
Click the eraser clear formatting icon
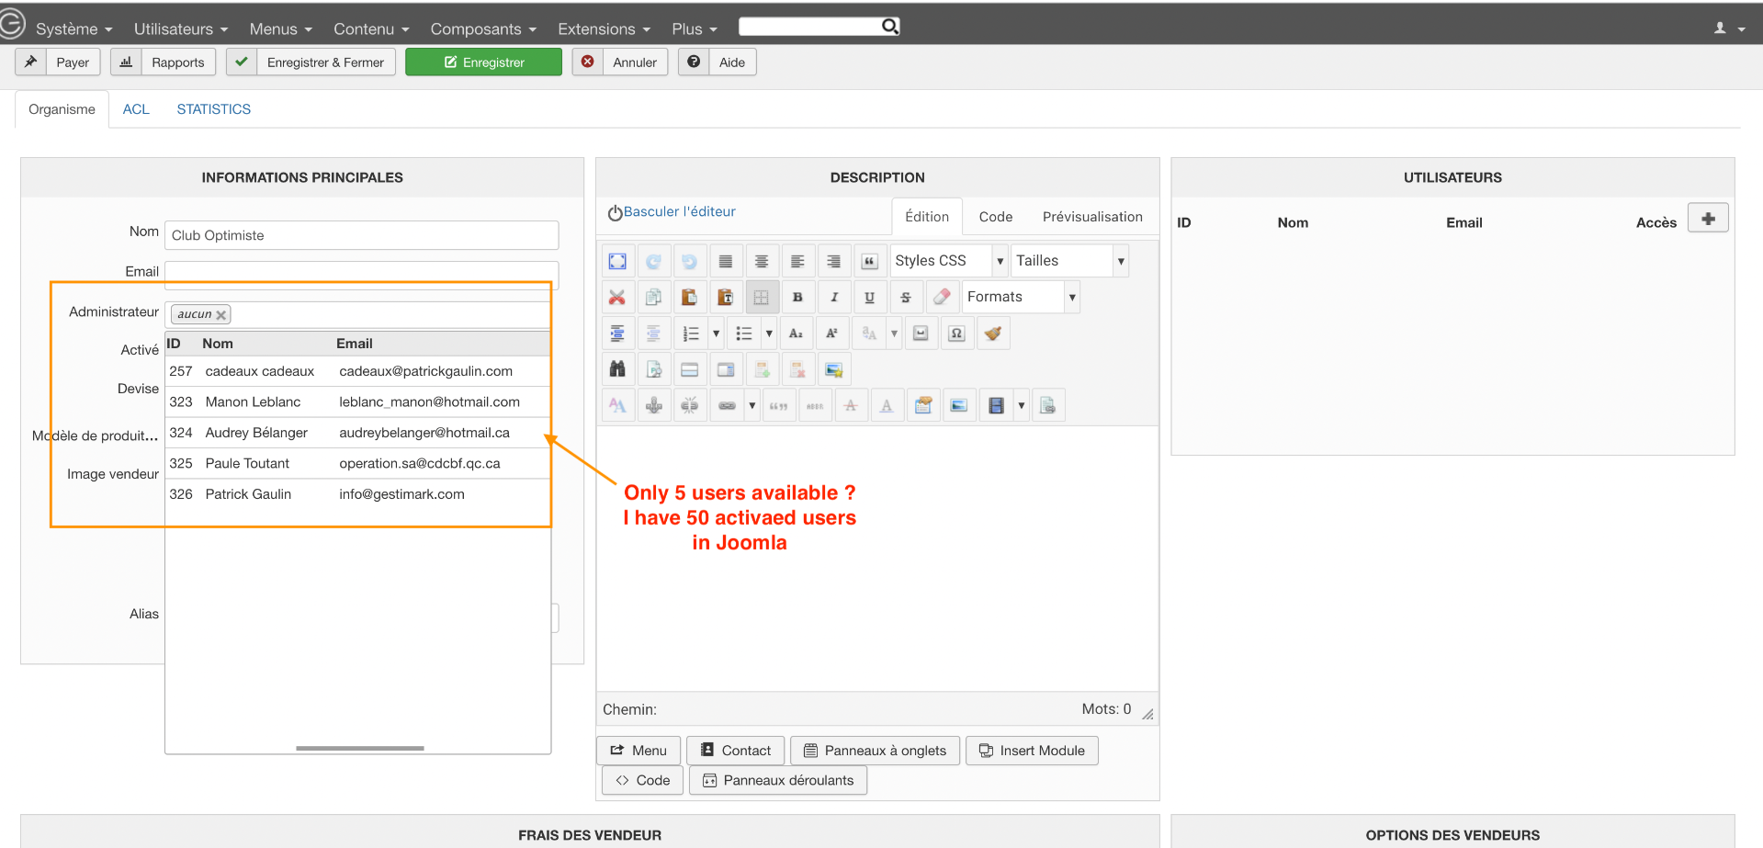[942, 298]
